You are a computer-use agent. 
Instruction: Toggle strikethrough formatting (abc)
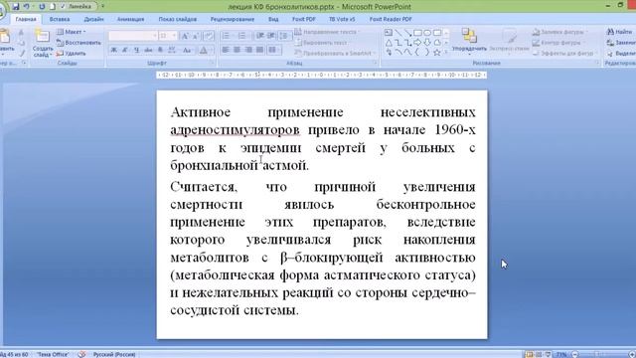tap(148, 50)
